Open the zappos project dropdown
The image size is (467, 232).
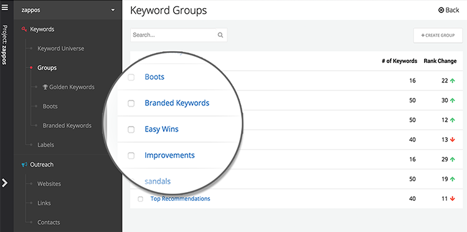(x=68, y=10)
